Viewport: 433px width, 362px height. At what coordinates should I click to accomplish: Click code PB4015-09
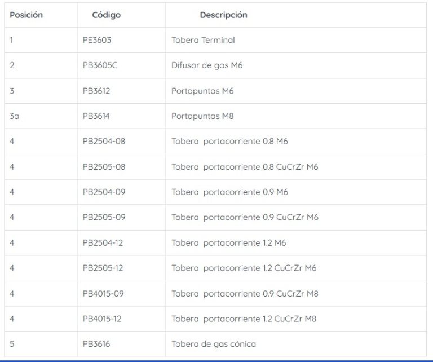coord(103,293)
